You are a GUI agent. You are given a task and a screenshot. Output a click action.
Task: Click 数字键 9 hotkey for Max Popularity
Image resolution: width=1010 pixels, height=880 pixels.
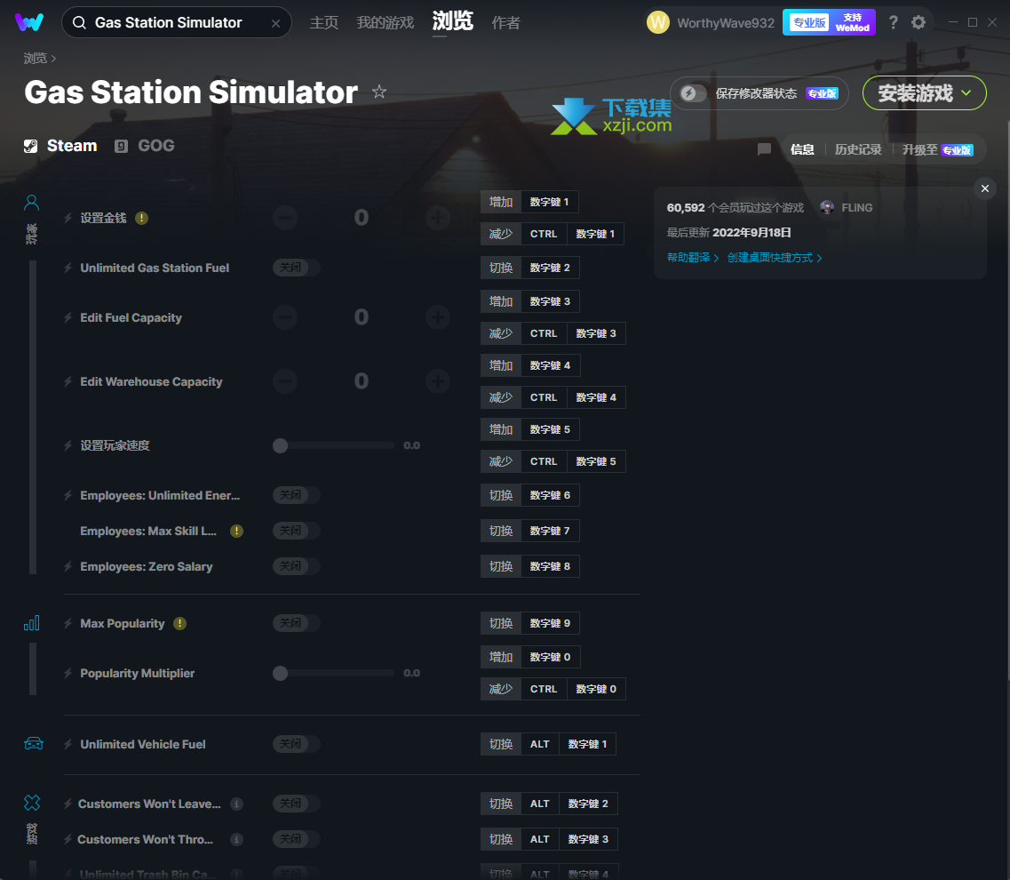[550, 623]
